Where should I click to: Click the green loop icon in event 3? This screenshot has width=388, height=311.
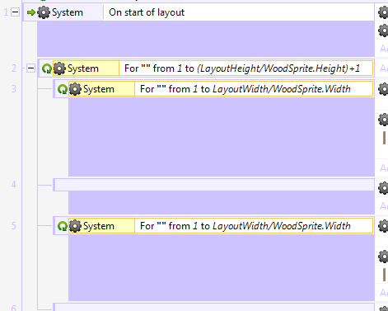point(63,89)
